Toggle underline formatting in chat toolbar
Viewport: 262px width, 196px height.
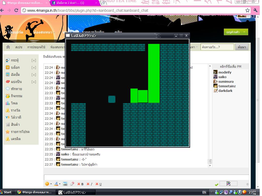coord(99,184)
